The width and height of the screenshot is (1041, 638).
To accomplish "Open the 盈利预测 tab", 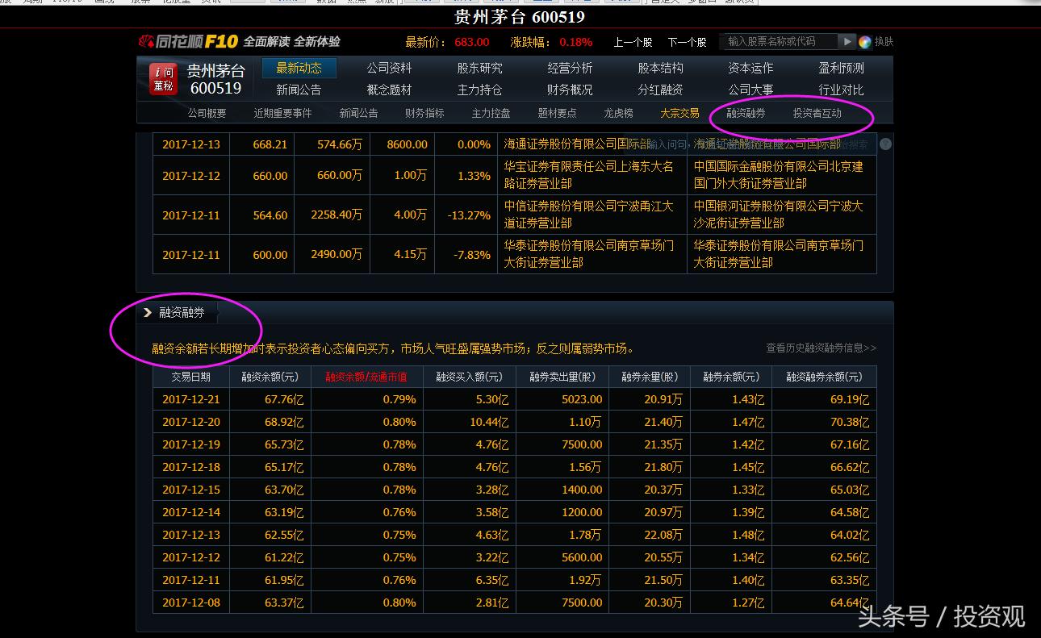I will click(841, 68).
